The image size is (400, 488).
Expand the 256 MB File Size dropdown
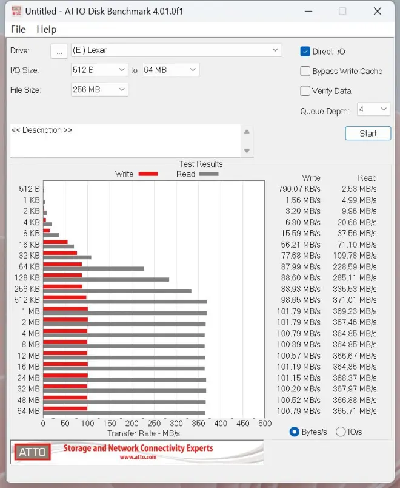(x=99, y=90)
